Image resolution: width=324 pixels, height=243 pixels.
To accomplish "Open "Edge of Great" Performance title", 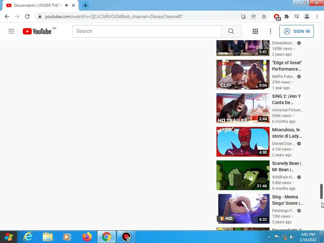I will pos(287,66).
